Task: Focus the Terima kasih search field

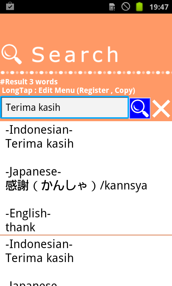Action: pos(64,108)
